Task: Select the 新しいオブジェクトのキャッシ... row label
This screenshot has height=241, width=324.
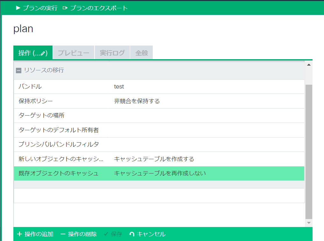Action: [61, 159]
